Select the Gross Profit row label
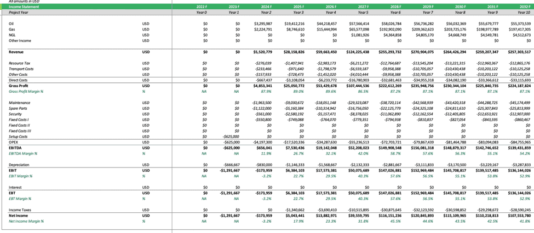Viewport: 534px width, 233px height. click(18, 86)
